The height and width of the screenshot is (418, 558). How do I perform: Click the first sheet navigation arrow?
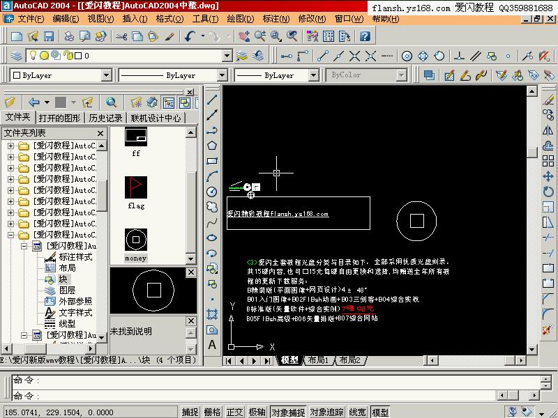coord(229,361)
